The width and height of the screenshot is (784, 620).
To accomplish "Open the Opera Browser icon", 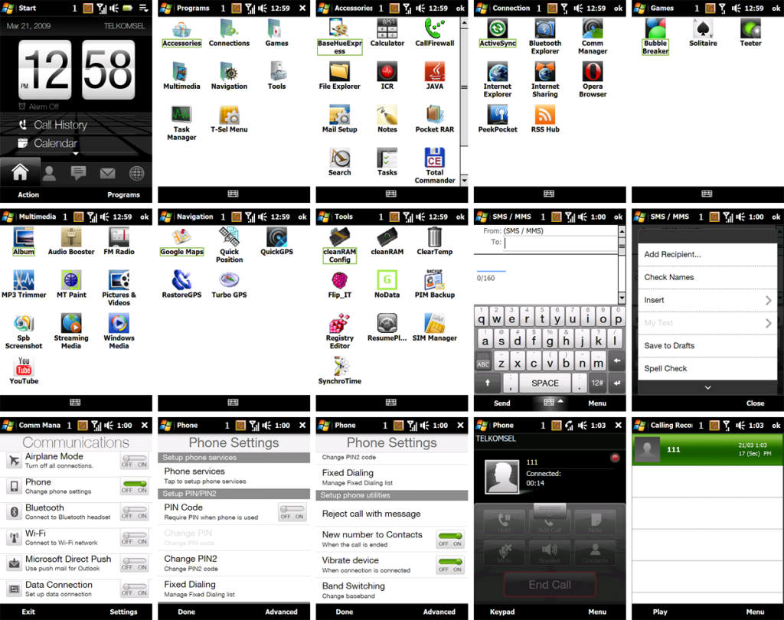I will point(593,80).
